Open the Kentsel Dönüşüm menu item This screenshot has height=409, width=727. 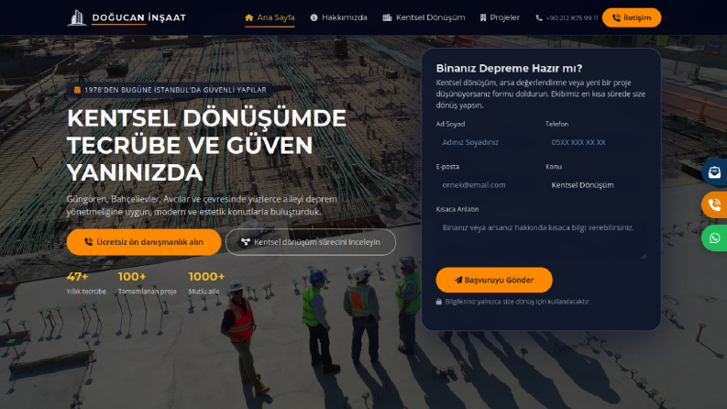424,17
